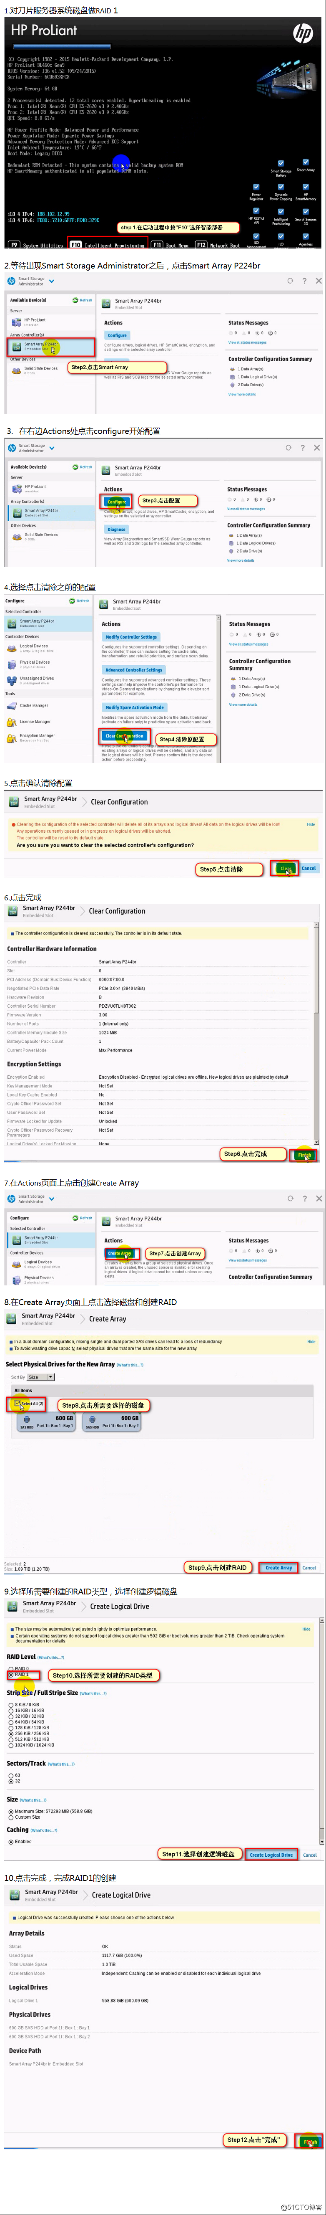Toggle the Dynamic Power Capping checkbox icon
This screenshot has width=326, height=2215.
click(x=281, y=187)
